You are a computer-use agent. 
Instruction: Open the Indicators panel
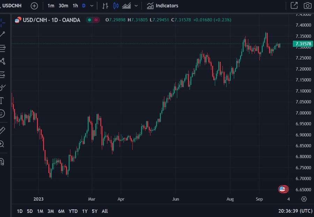point(163,6)
